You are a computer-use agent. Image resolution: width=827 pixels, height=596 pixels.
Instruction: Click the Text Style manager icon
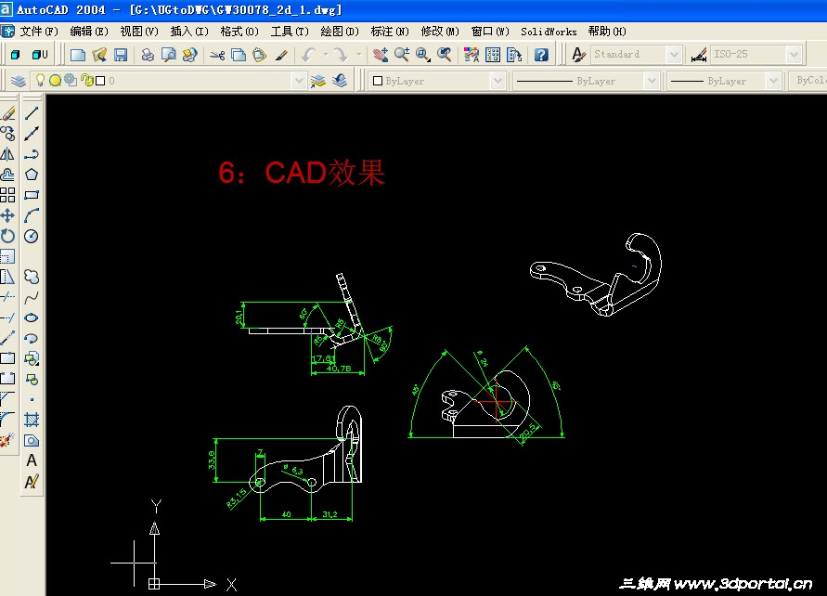578,55
